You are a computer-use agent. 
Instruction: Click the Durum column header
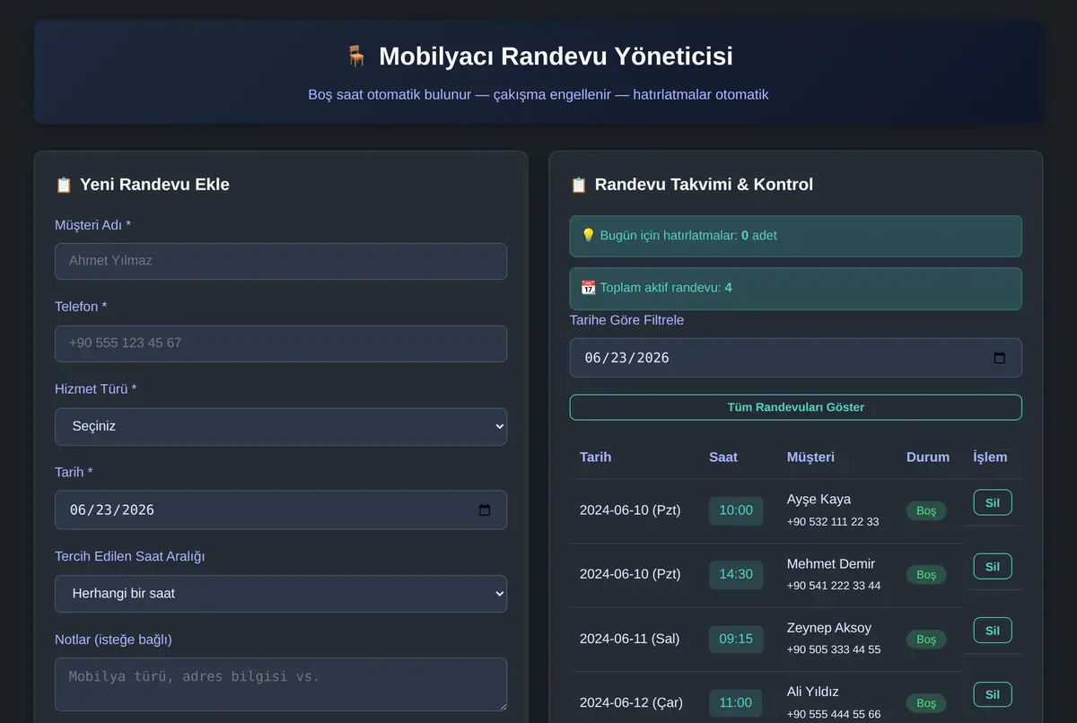pyautogui.click(x=928, y=457)
